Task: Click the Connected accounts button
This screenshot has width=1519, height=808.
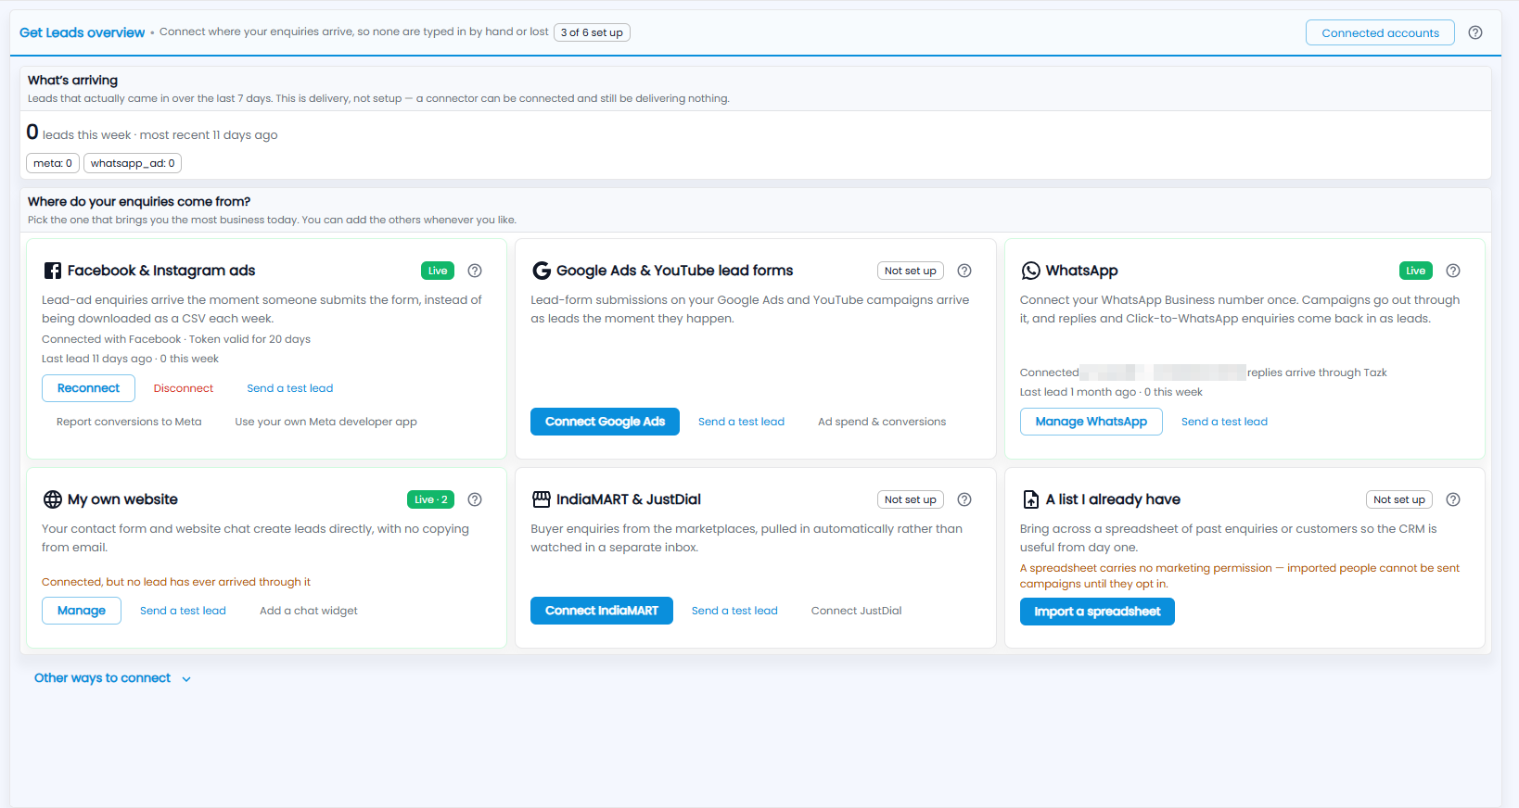Action: click(1380, 32)
